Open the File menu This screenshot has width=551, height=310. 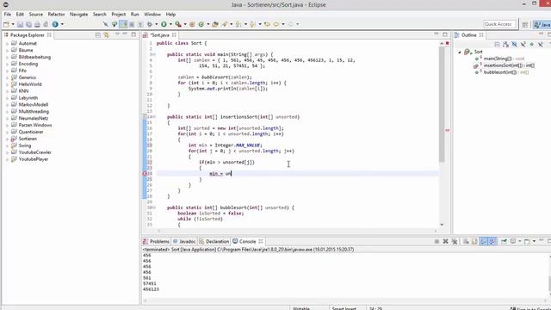pos(8,15)
